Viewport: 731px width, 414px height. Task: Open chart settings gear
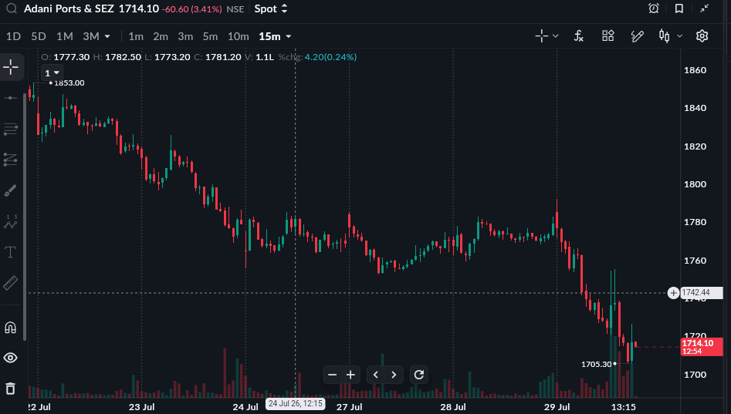point(702,36)
